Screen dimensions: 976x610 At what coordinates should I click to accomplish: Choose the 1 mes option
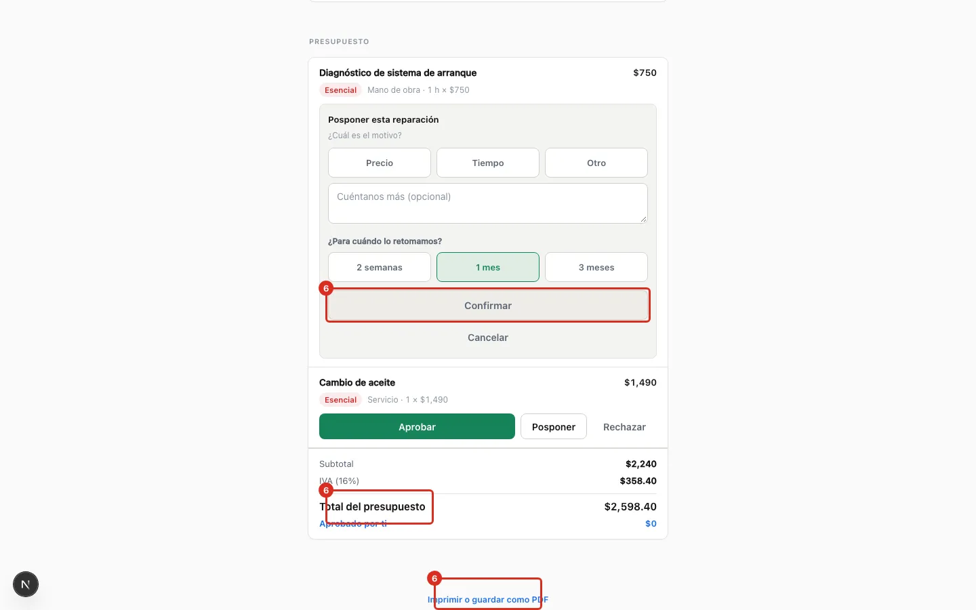[488, 267]
